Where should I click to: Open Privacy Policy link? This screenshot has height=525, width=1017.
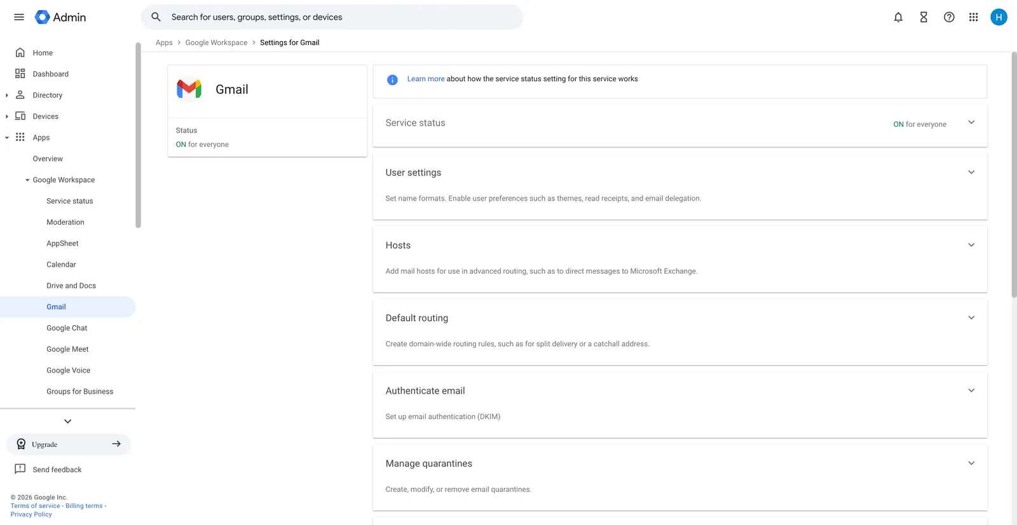coord(31,514)
